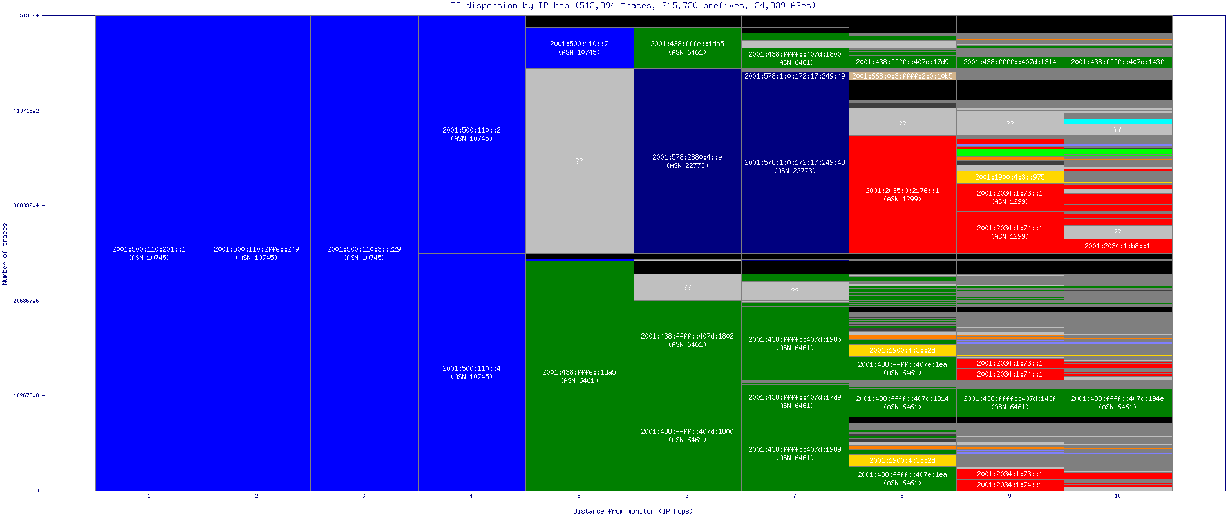The height and width of the screenshot is (515, 1226).
Task: Select the blue block 2001:500:110:2ffe::249
Action: (x=257, y=253)
